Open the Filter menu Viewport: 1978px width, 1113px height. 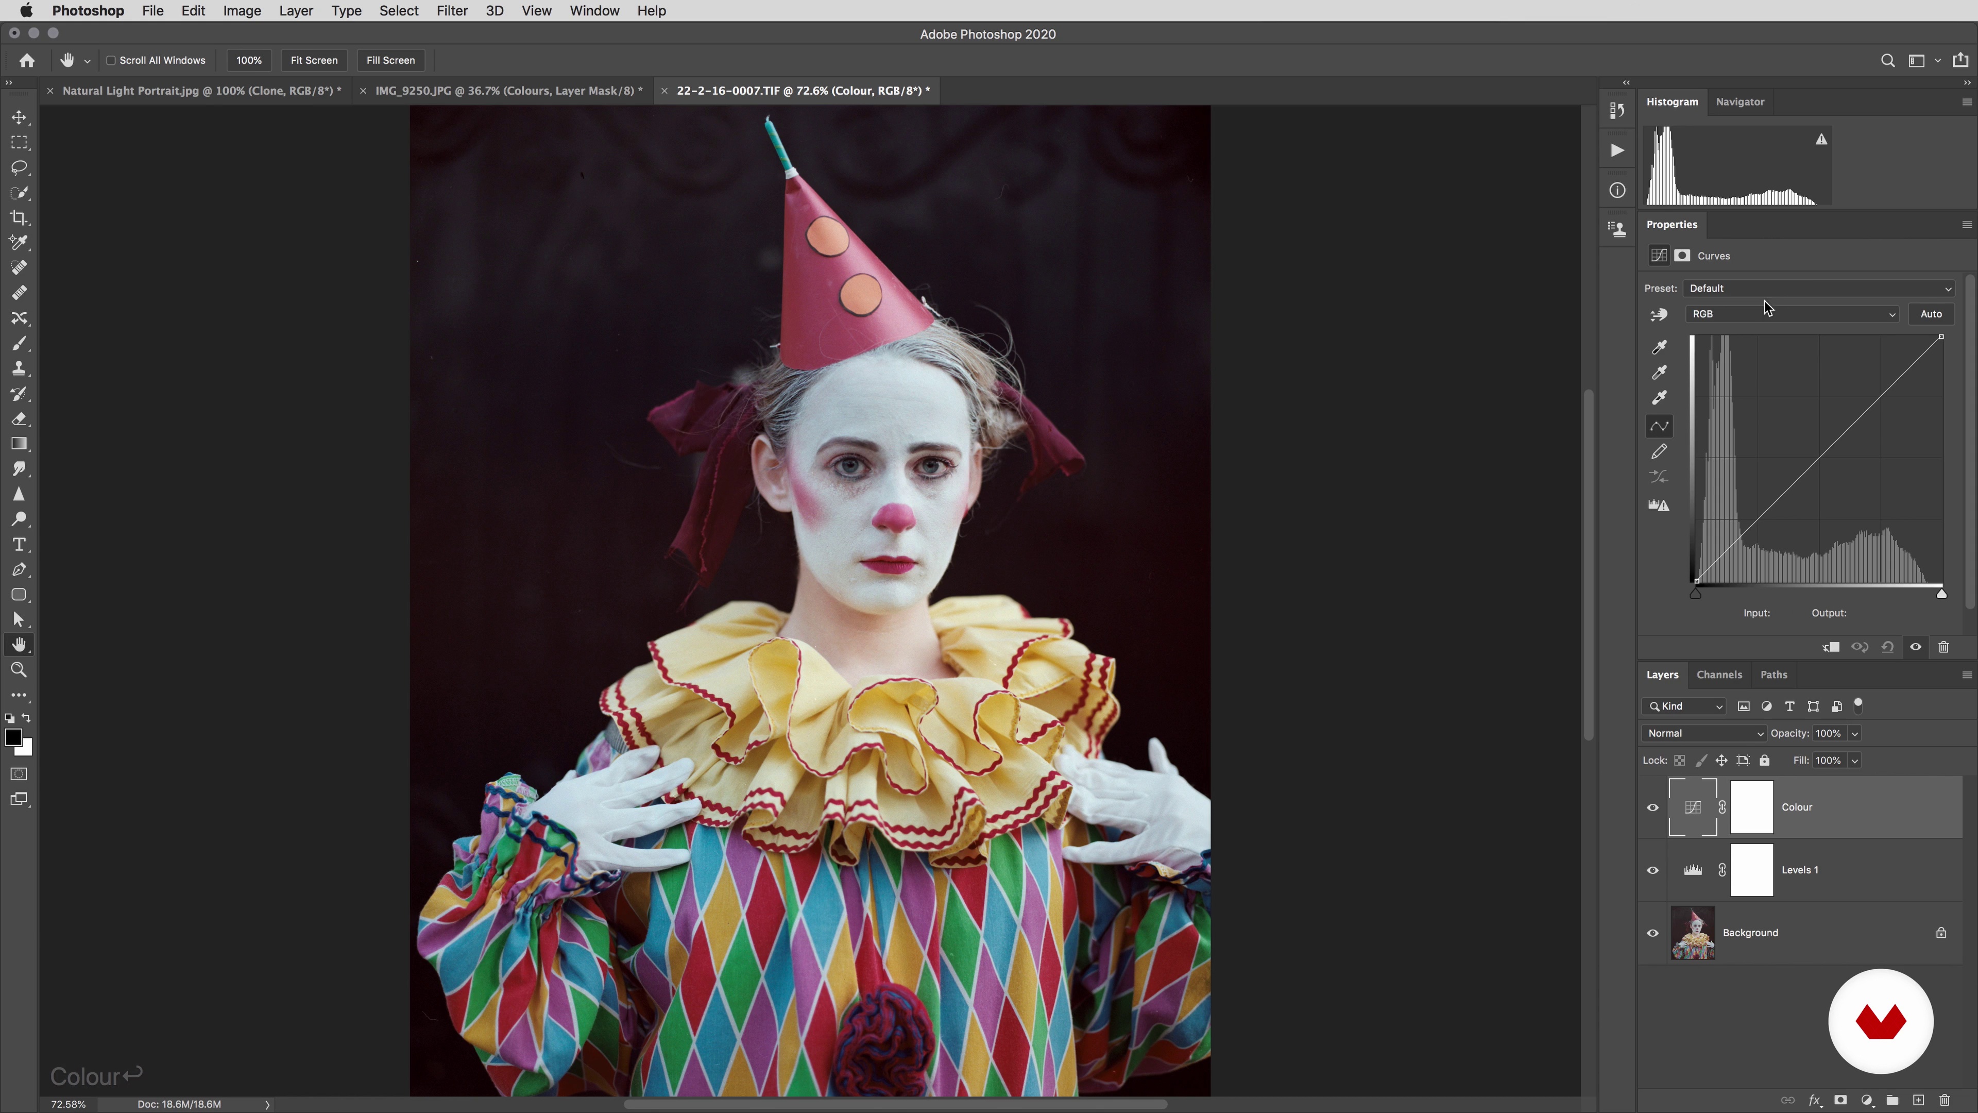[452, 11]
